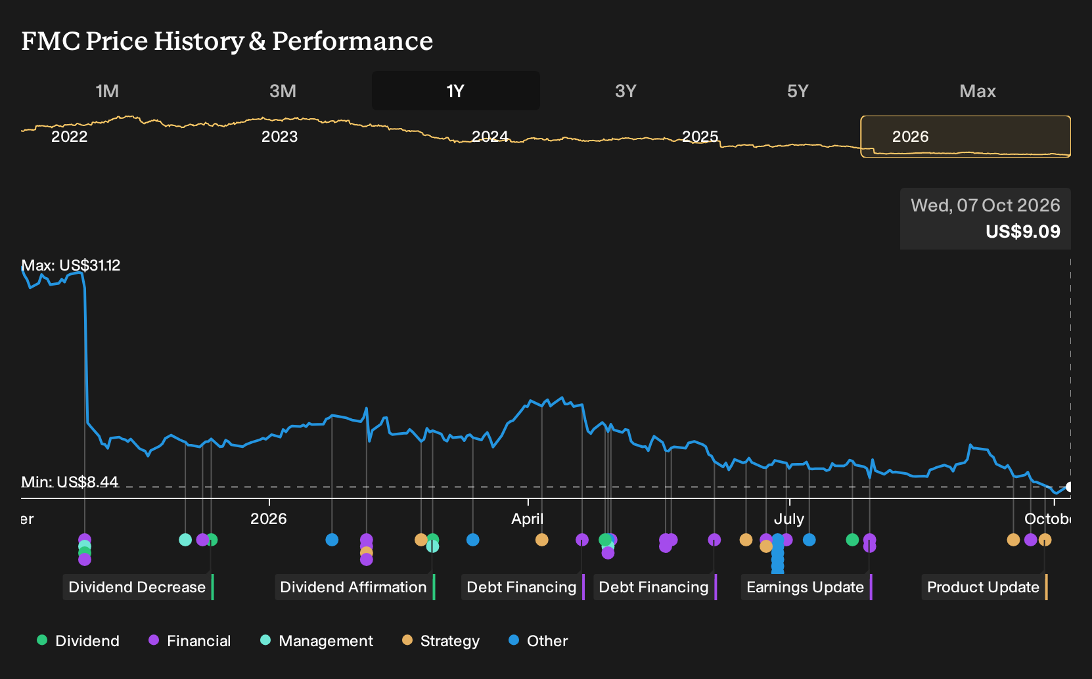
Task: Open the Dividend Affirmation event label
Action: point(355,587)
